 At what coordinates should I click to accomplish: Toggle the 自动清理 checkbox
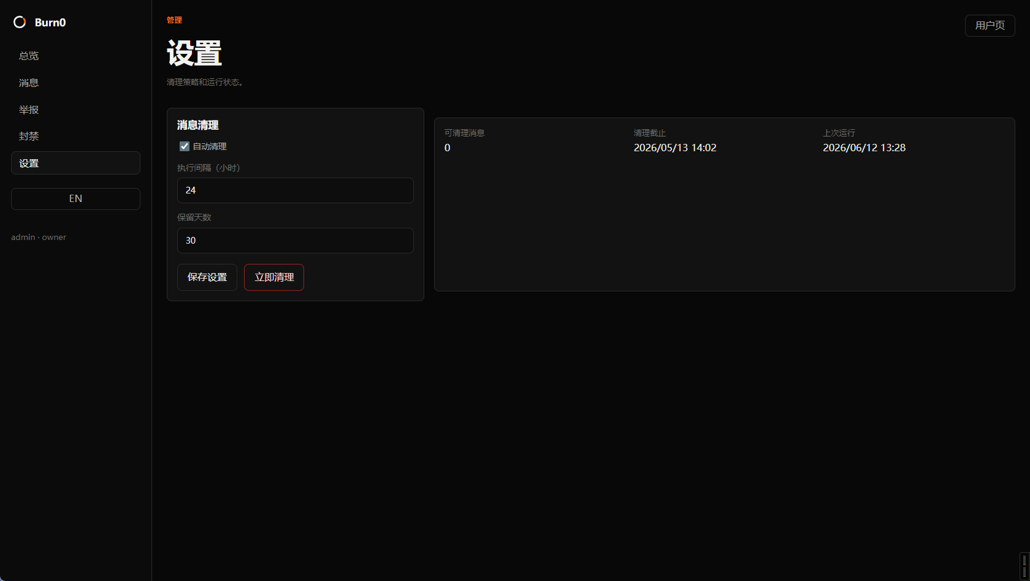click(x=184, y=146)
